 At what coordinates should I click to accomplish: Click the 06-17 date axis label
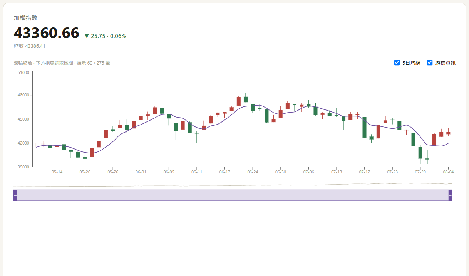(x=225, y=172)
